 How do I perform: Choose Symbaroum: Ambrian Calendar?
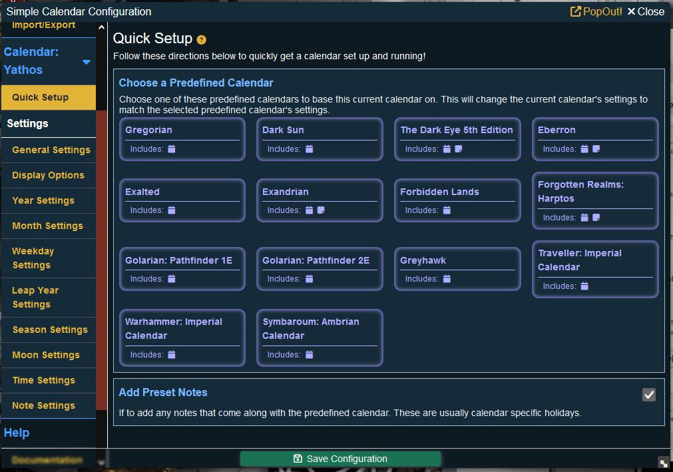[320, 338]
